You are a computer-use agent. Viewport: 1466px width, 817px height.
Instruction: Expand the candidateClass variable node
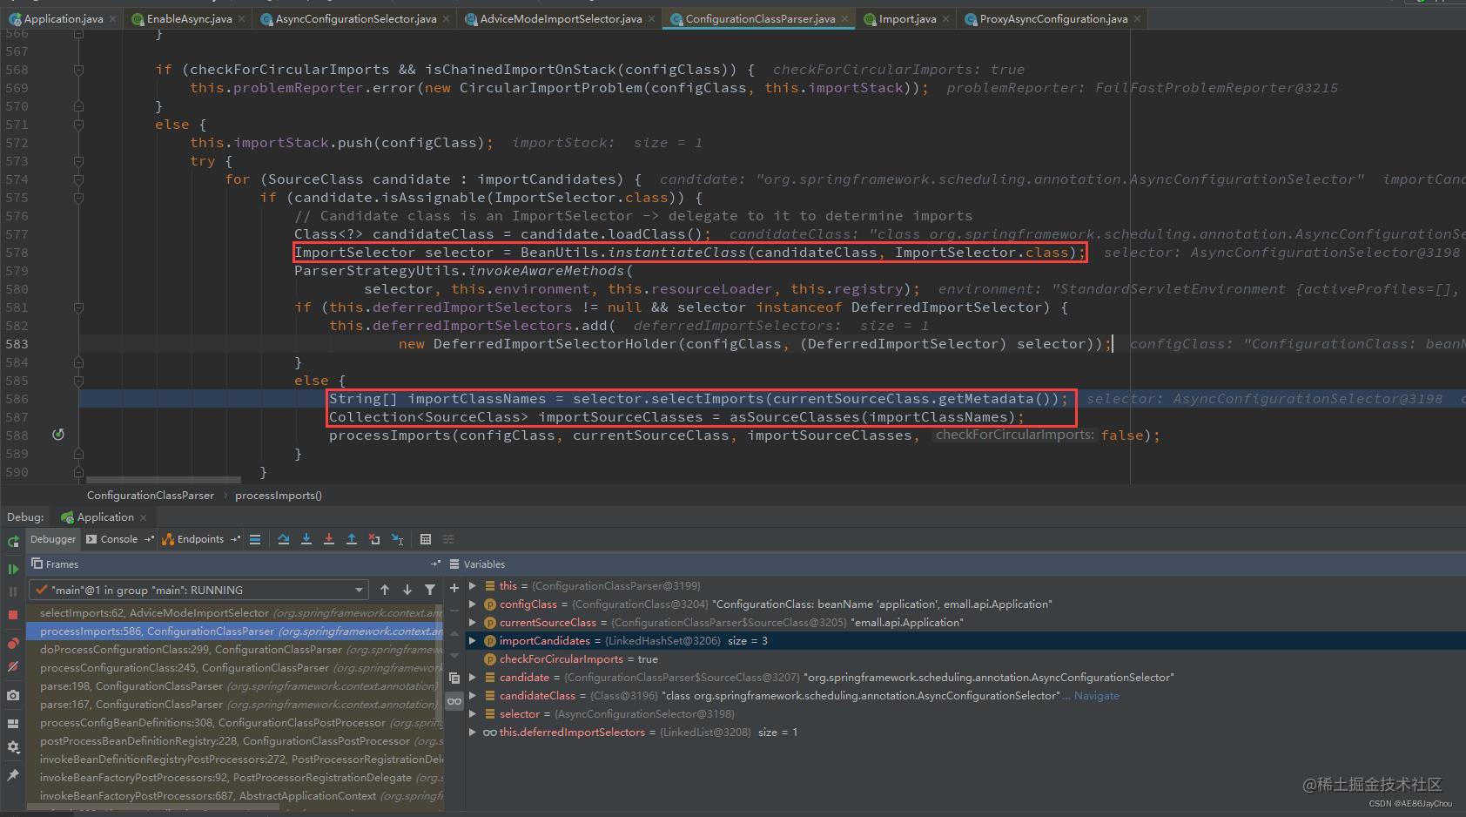[x=473, y=696]
